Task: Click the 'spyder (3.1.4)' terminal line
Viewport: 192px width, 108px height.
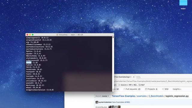Action: [34, 53]
